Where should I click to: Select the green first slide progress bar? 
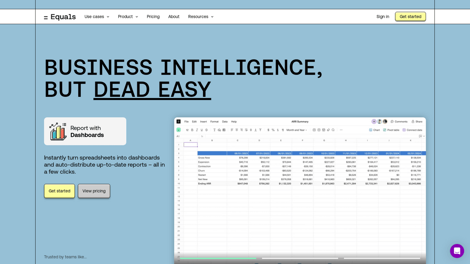pyautogui.click(x=218, y=258)
